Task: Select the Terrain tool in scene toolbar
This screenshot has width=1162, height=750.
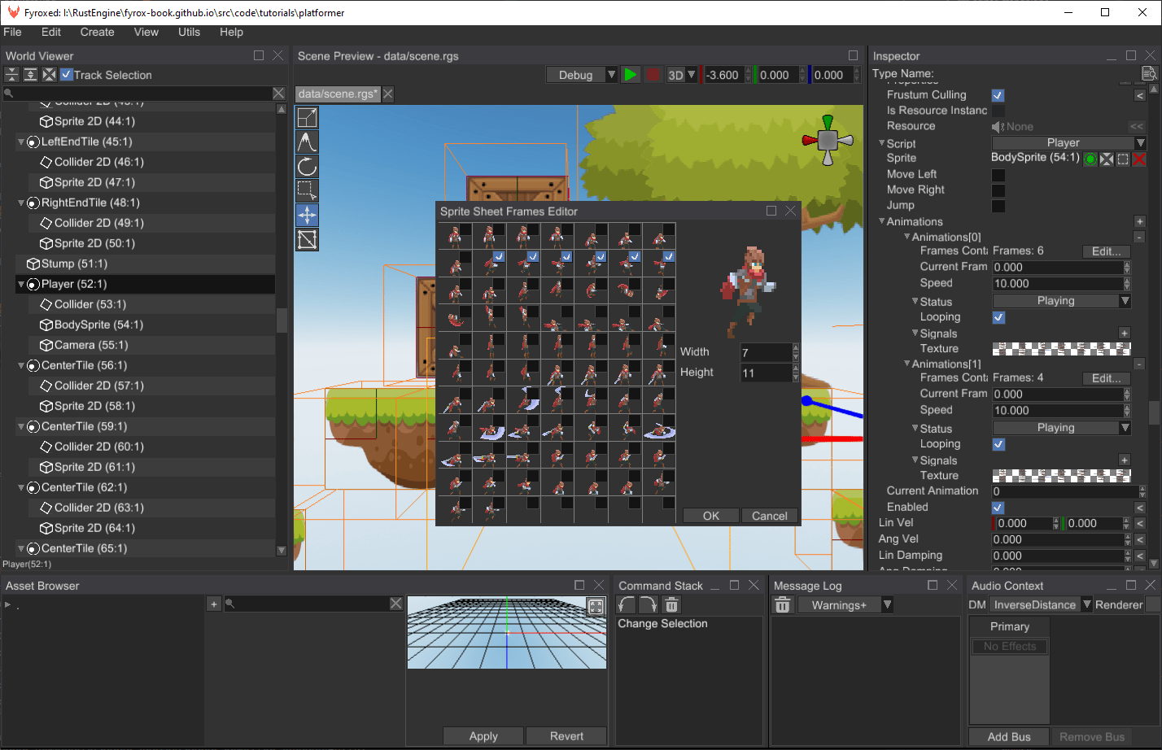Action: pos(307,142)
